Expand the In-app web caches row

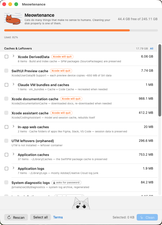pos(13,126)
